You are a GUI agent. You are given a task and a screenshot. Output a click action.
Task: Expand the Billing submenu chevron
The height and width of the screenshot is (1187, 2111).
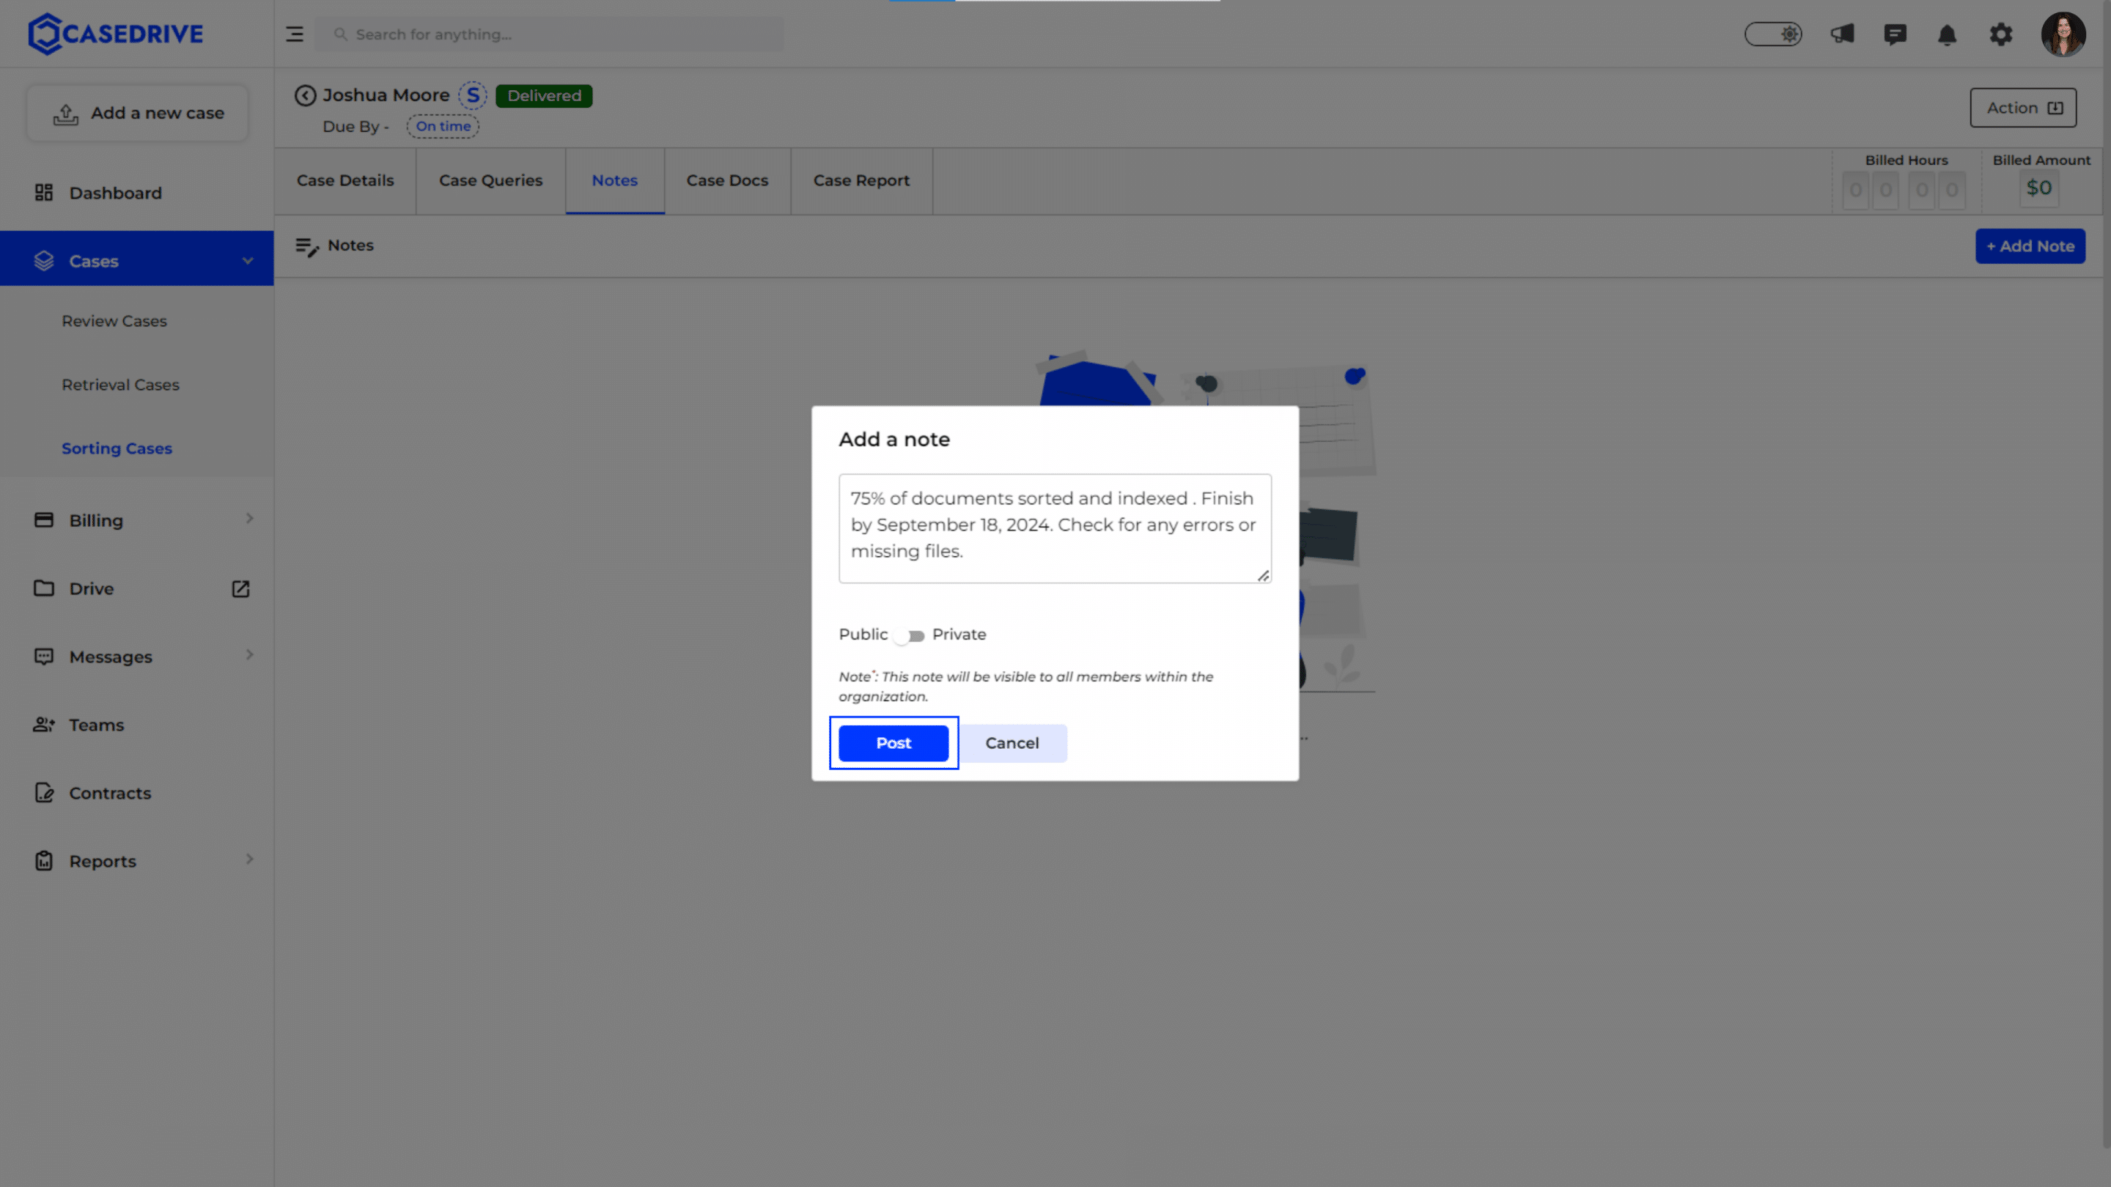pos(250,519)
